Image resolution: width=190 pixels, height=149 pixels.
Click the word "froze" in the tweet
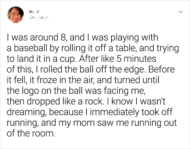(x=45, y=80)
